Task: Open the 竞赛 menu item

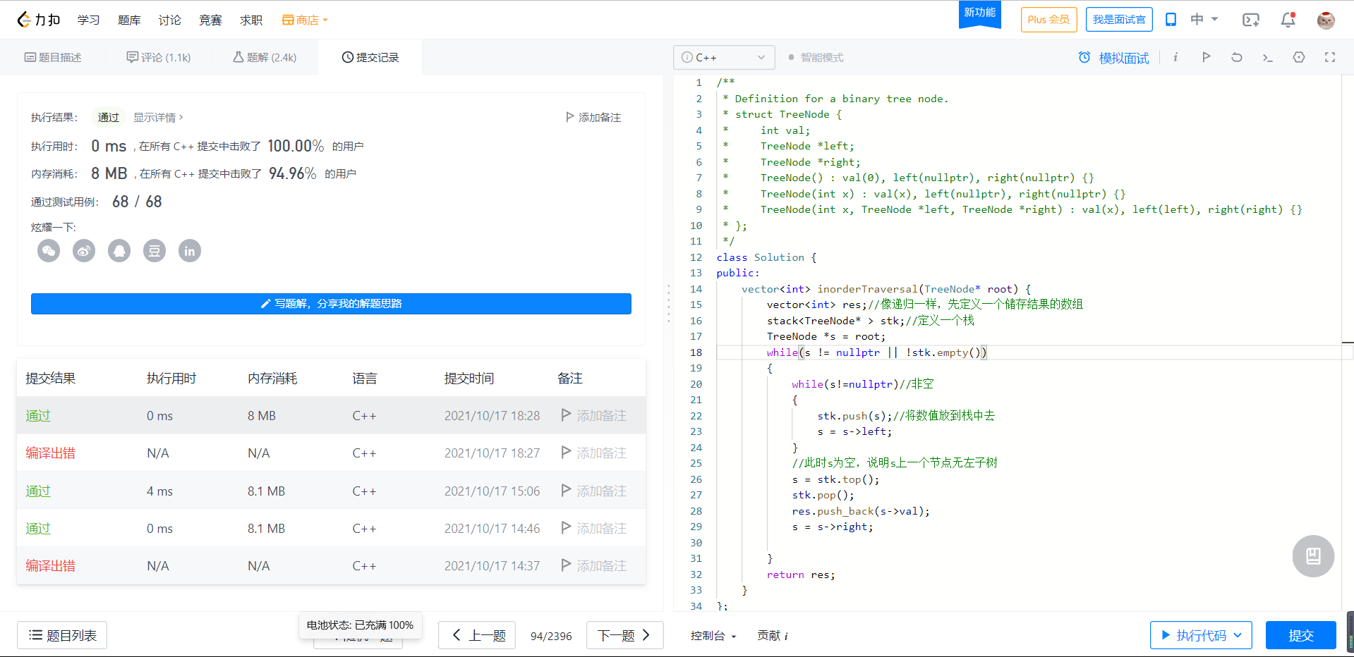Action: [210, 20]
